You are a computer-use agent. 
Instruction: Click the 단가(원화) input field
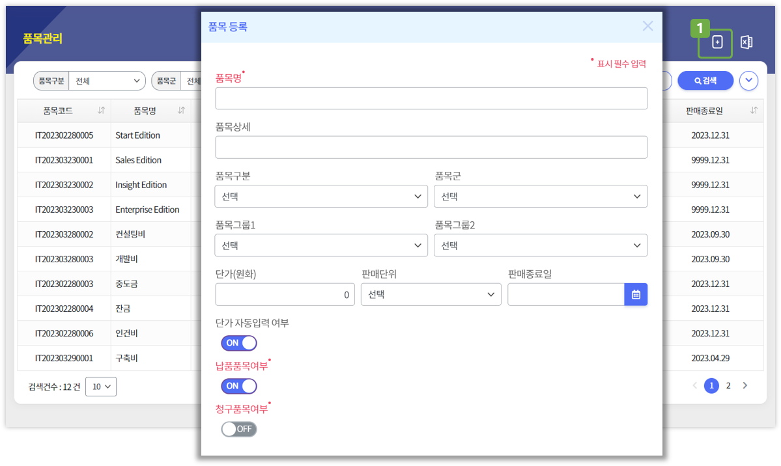pos(285,294)
